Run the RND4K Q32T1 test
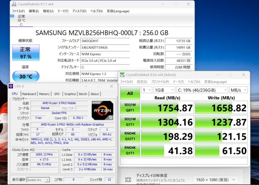 (130, 136)
